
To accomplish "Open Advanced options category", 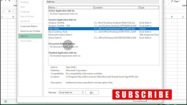I will [25, 21].
